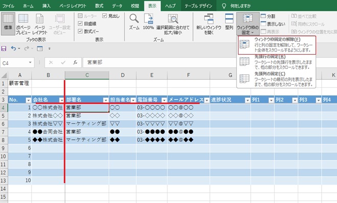
Task: Open the 会社名 filter dropdown
Action: pyautogui.click(x=61, y=100)
